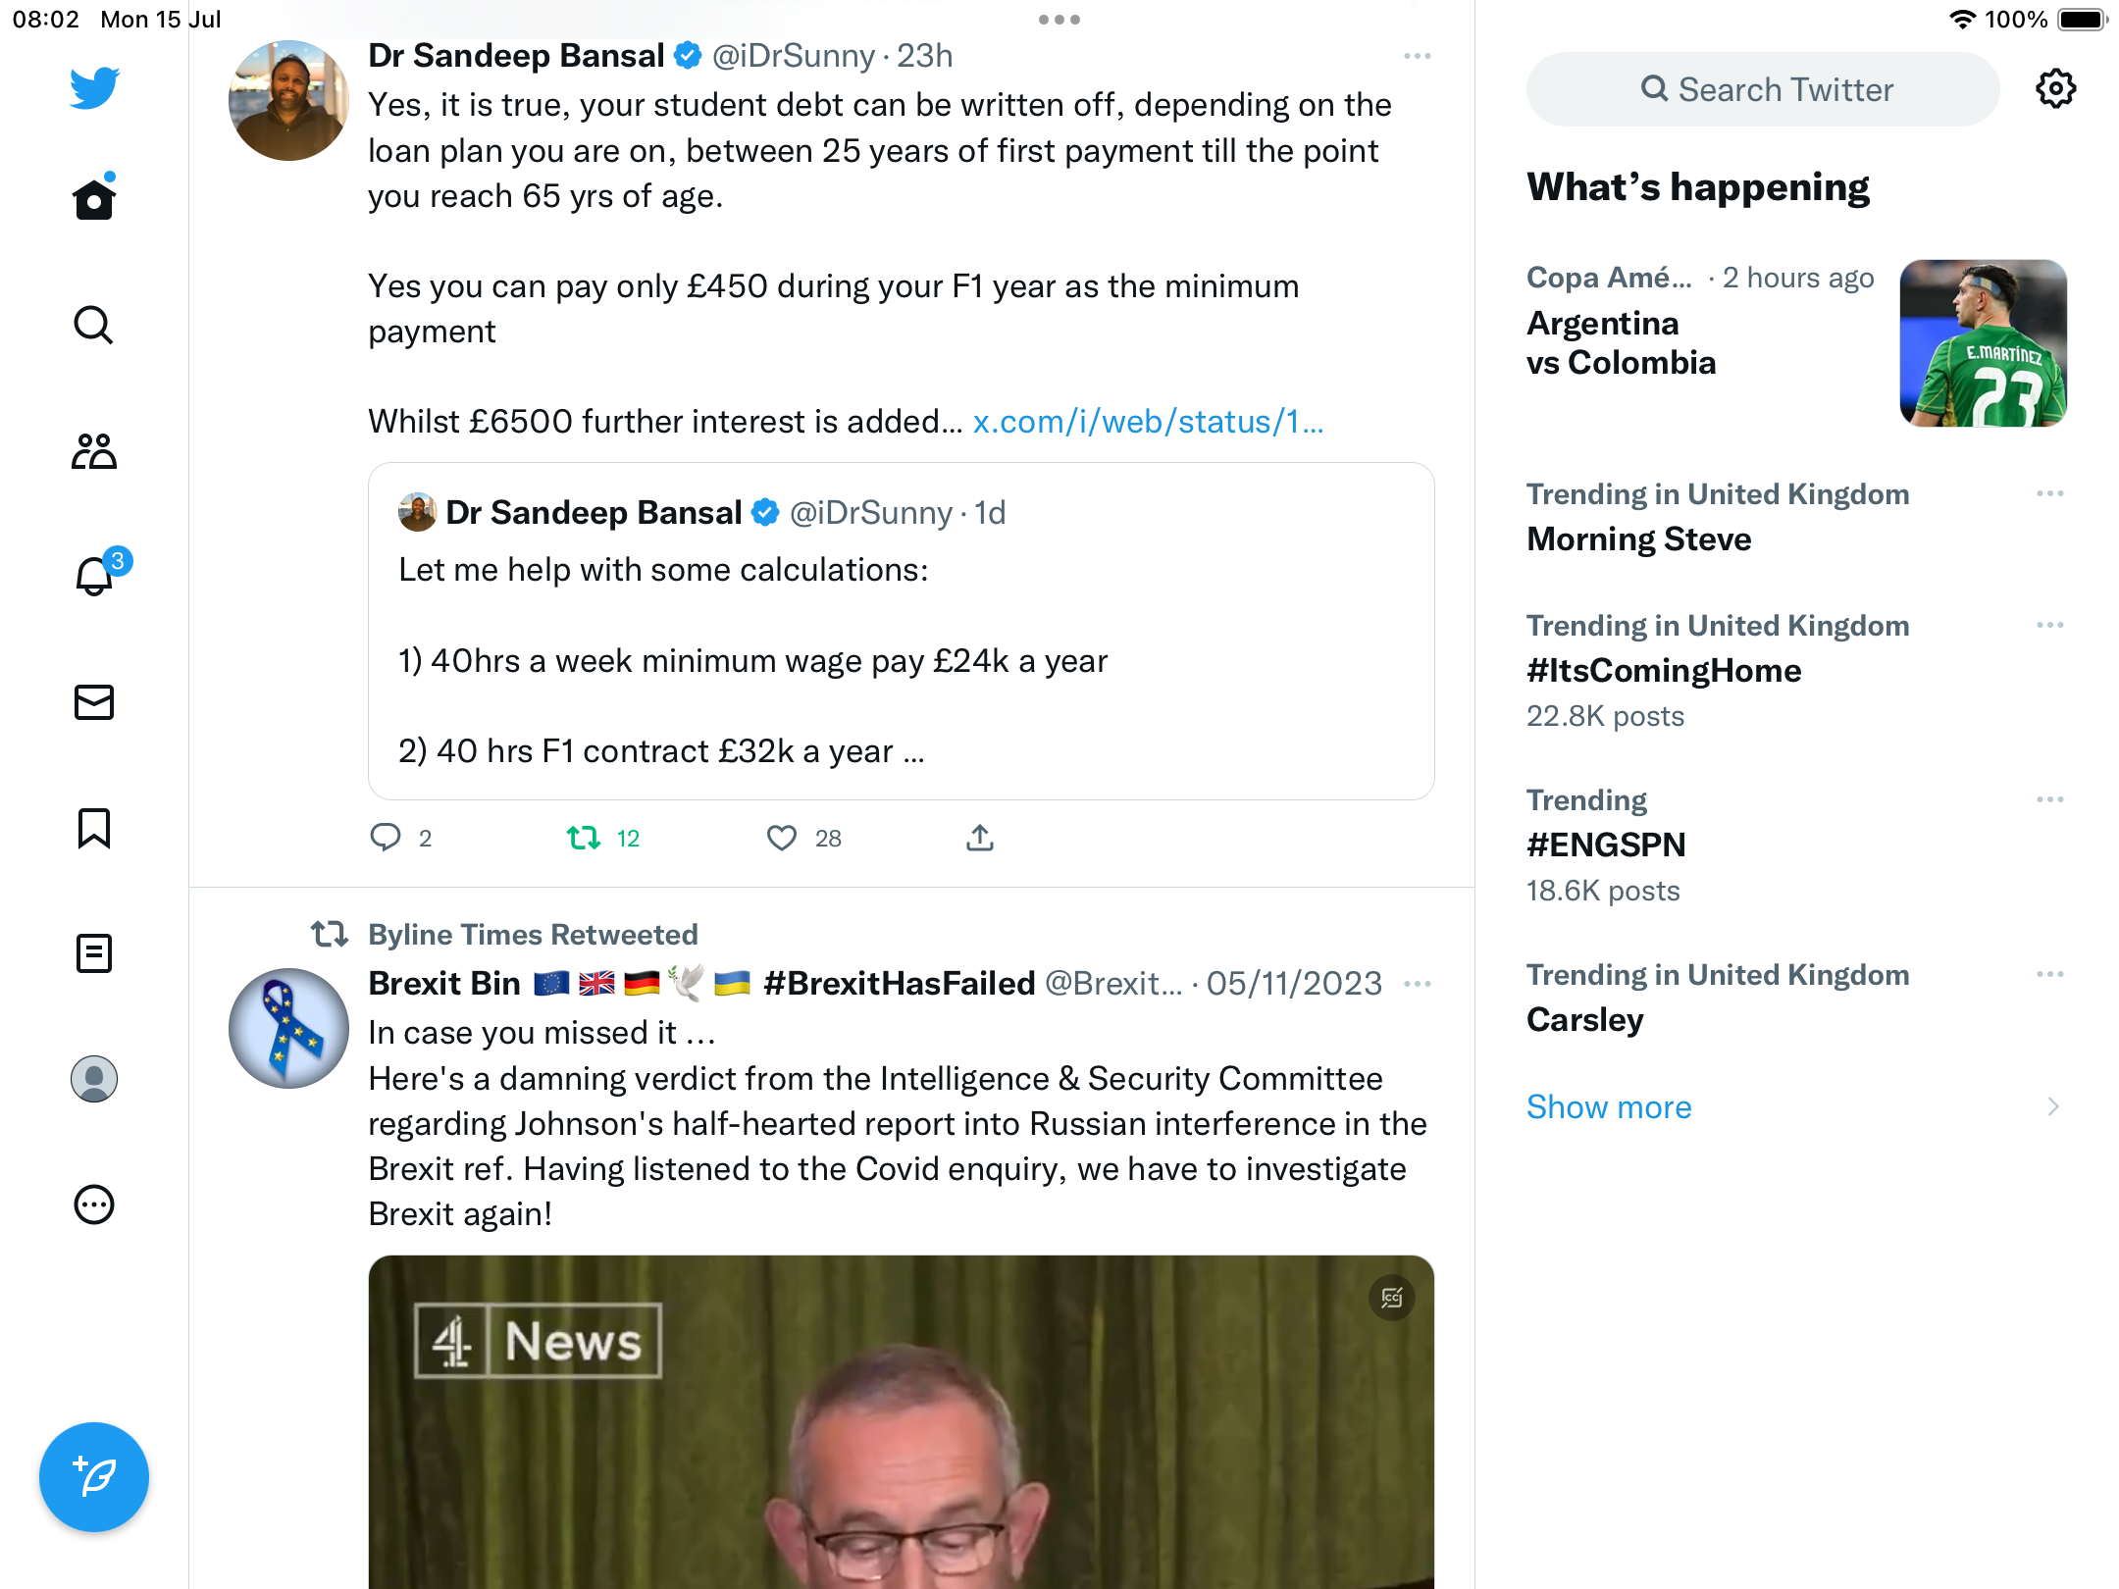Image resolution: width=2119 pixels, height=1589 pixels.
Task: Open the Bookmarks icon
Action: click(94, 828)
